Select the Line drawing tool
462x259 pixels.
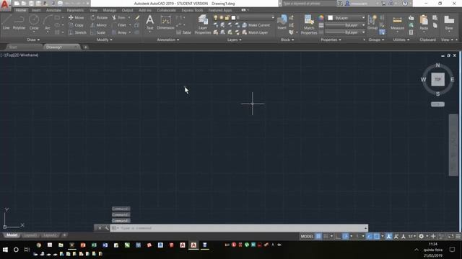[x=6, y=22]
